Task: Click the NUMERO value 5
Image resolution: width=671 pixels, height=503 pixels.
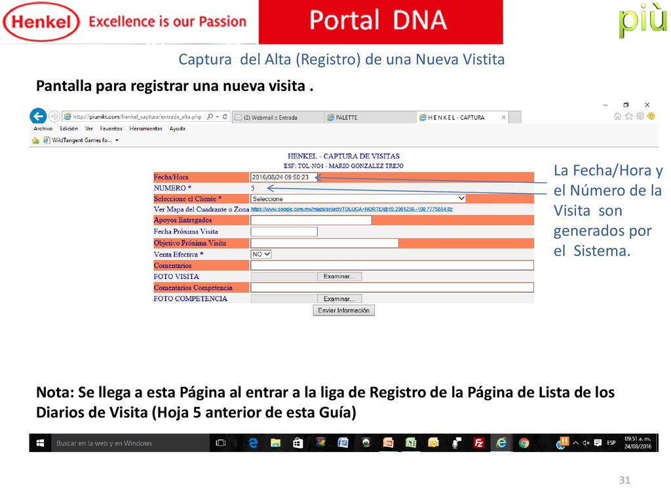Action: [x=253, y=188]
